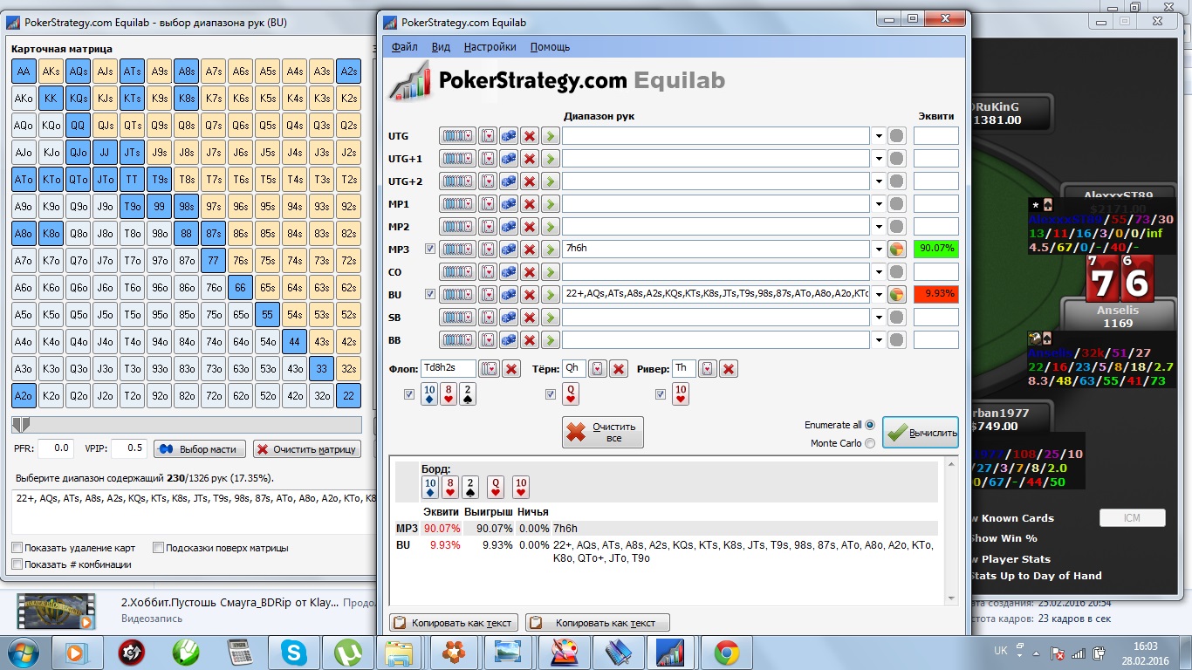
Task: Open turn card picker icon
Action: (x=597, y=368)
